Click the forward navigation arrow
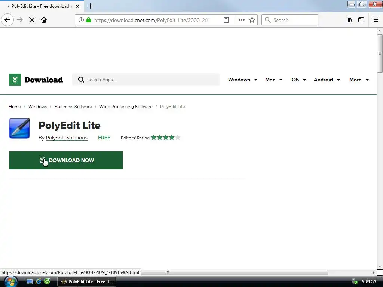 20,20
